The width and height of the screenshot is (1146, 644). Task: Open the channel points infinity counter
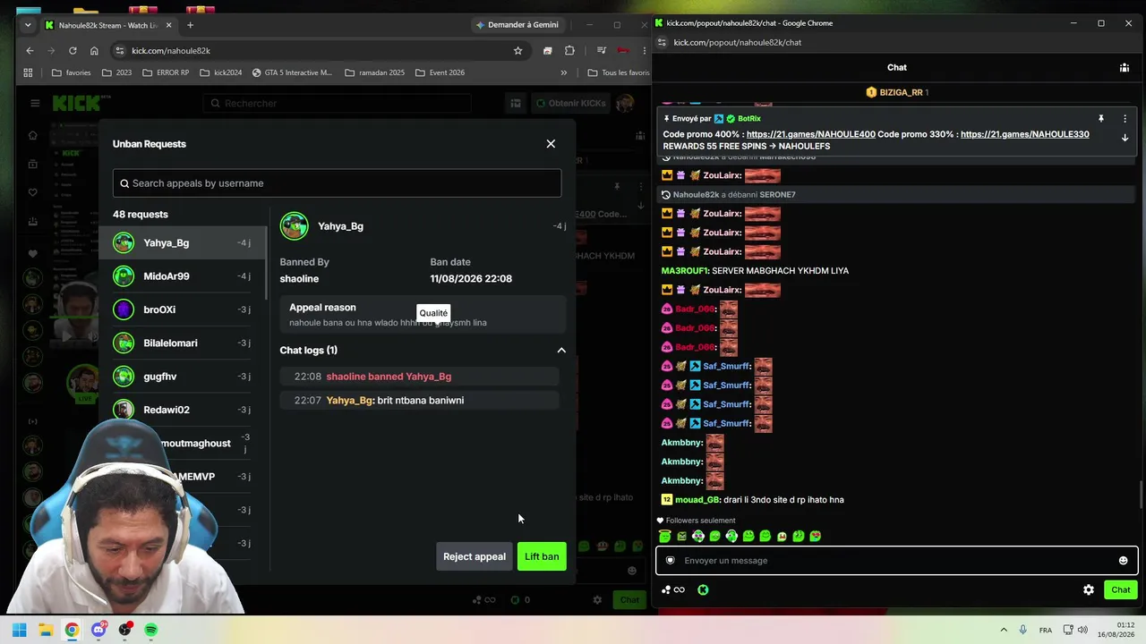coord(673,590)
